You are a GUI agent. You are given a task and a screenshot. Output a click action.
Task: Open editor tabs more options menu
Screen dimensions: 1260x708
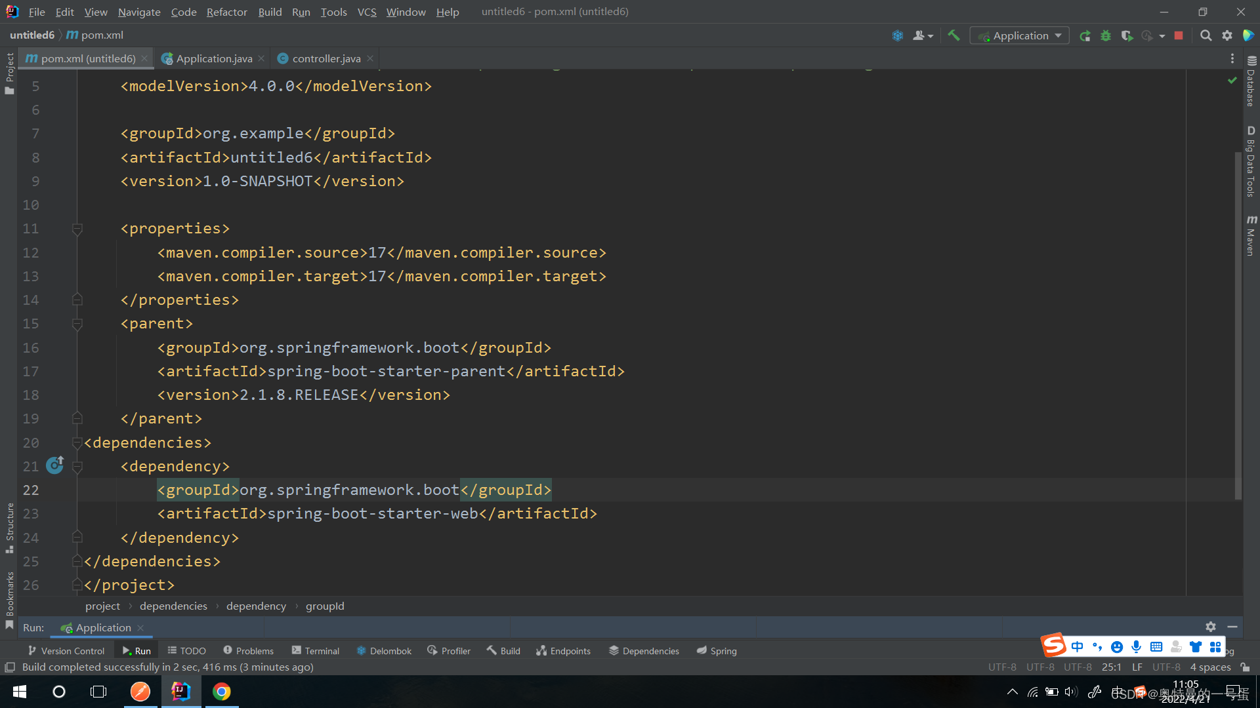point(1232,58)
